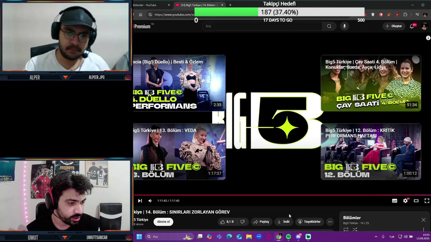431x242 pixels.
Task: Open 12. Bölüm KRİTİK PERFORMANS HAFTASI video
Action: [x=371, y=152]
